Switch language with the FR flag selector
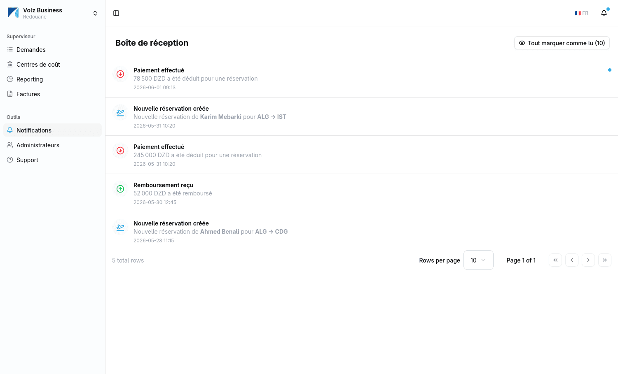 581,13
